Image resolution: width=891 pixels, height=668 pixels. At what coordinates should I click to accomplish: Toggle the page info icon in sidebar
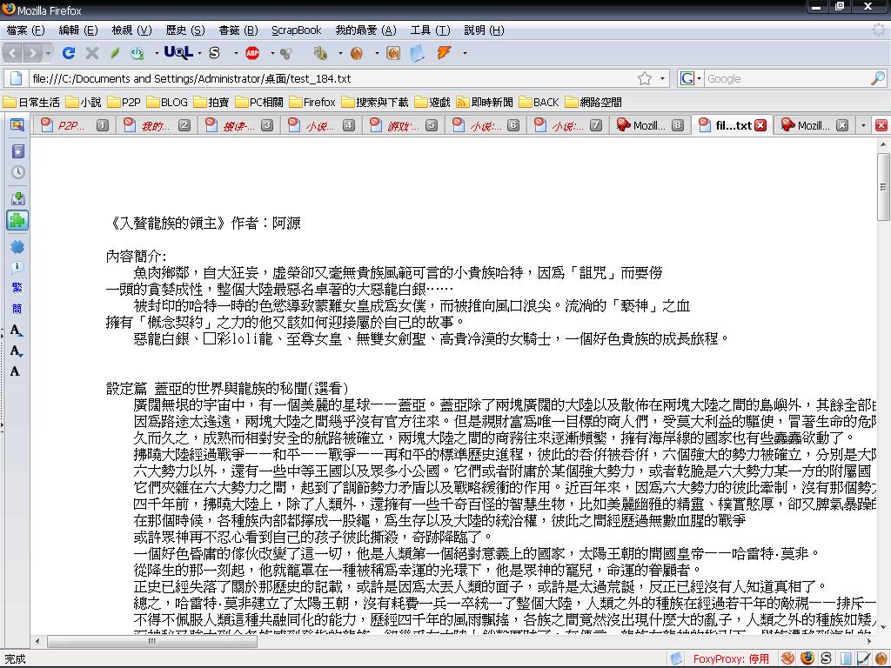coord(17,268)
